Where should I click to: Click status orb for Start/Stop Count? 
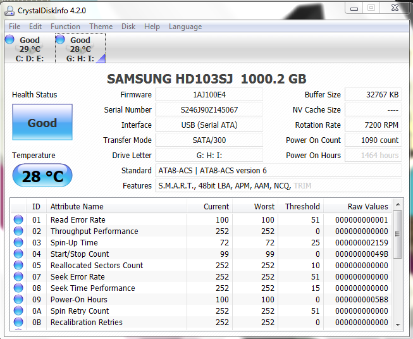(x=18, y=254)
